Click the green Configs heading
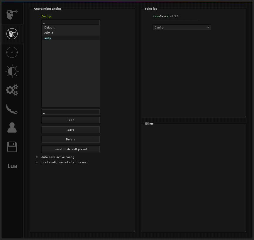 (47, 16)
